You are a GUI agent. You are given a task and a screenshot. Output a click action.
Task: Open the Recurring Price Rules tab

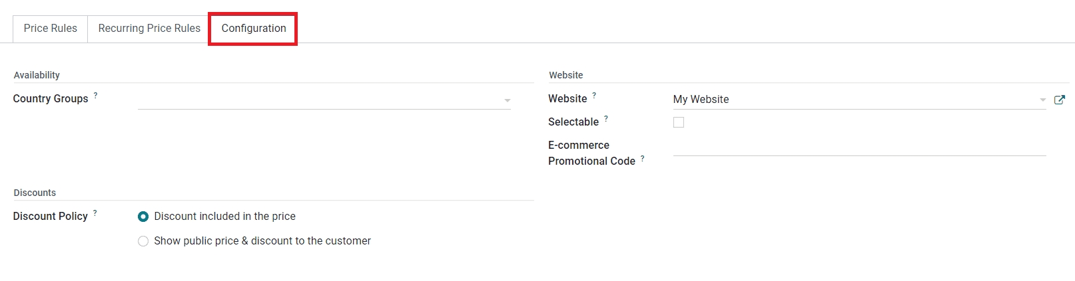pyautogui.click(x=149, y=29)
